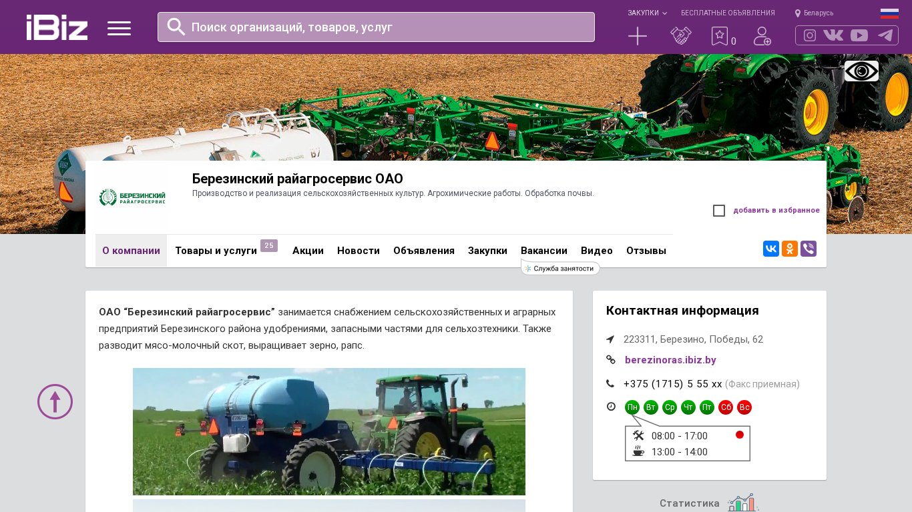Focus the search organizations input field
Image resolution: width=912 pixels, height=512 pixels.
(376, 27)
